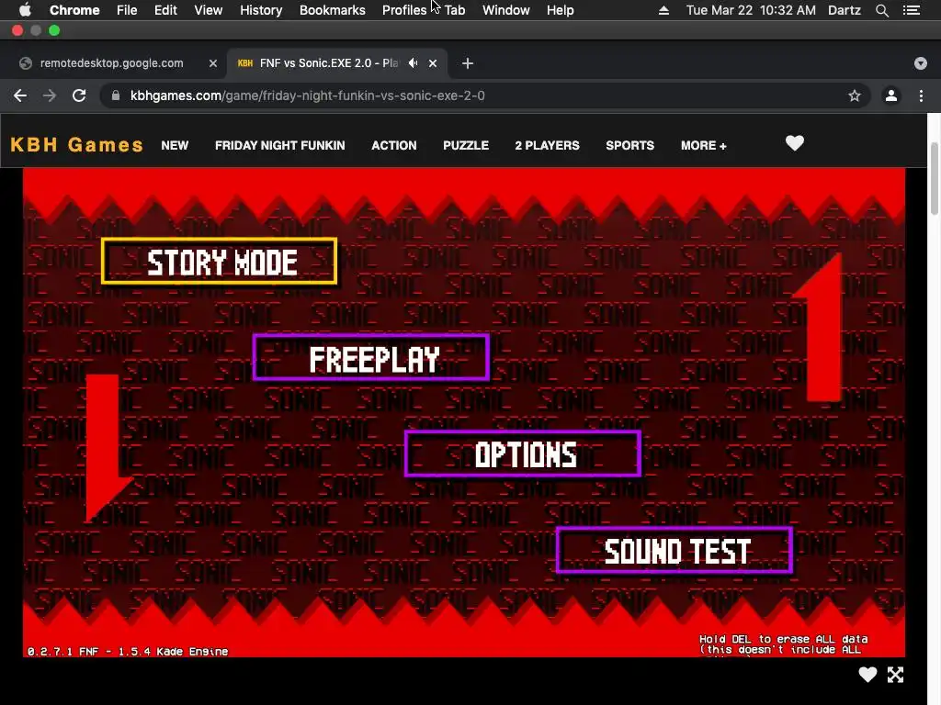Open the File menu
The image size is (941, 705).
click(127, 10)
